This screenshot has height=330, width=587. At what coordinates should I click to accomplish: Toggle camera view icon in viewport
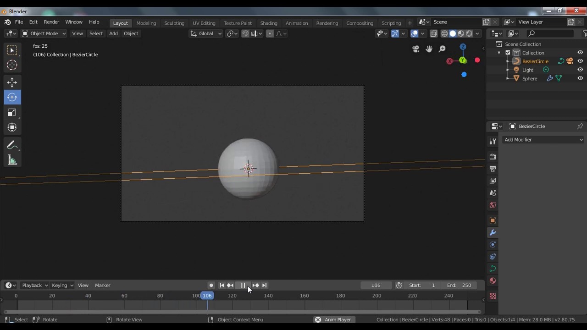(x=416, y=49)
